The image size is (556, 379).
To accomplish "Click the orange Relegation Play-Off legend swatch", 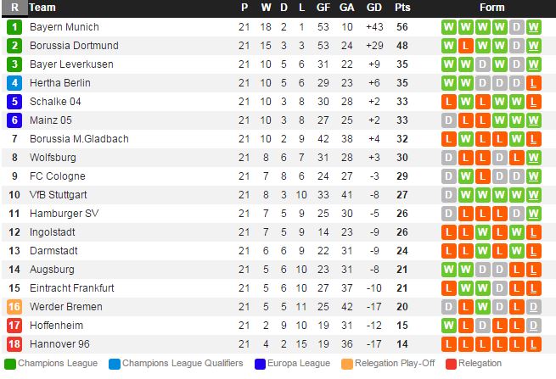I will [347, 364].
